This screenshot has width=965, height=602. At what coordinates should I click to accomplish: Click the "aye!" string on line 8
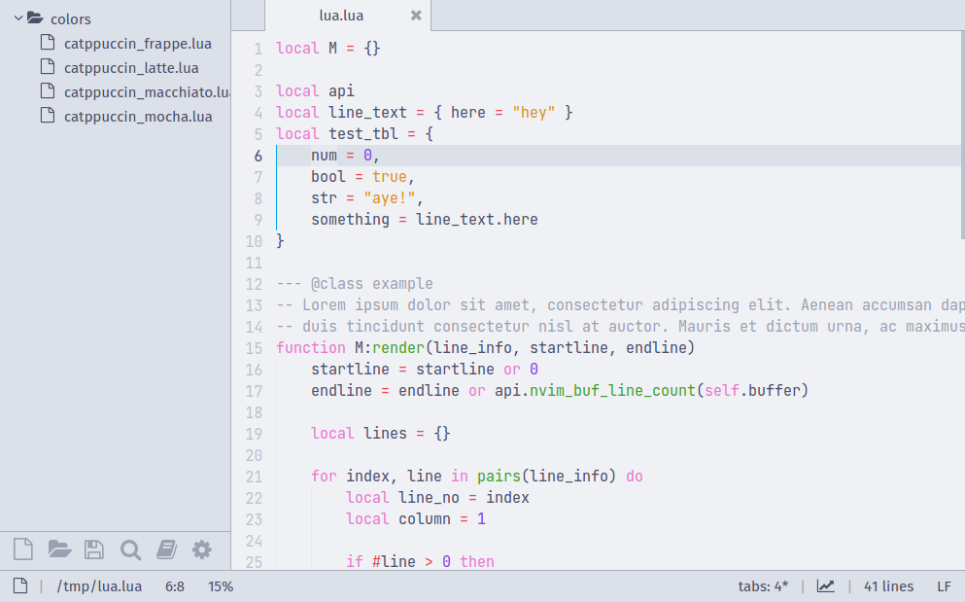tap(389, 198)
